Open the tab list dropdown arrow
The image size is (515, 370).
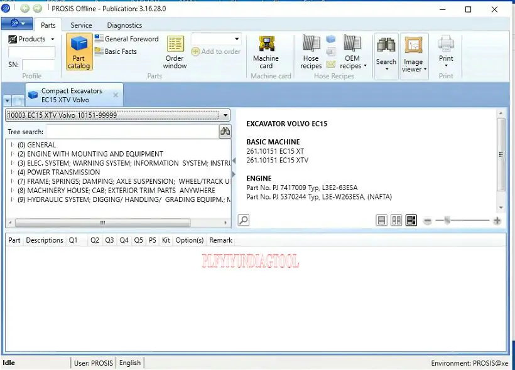pos(8,101)
